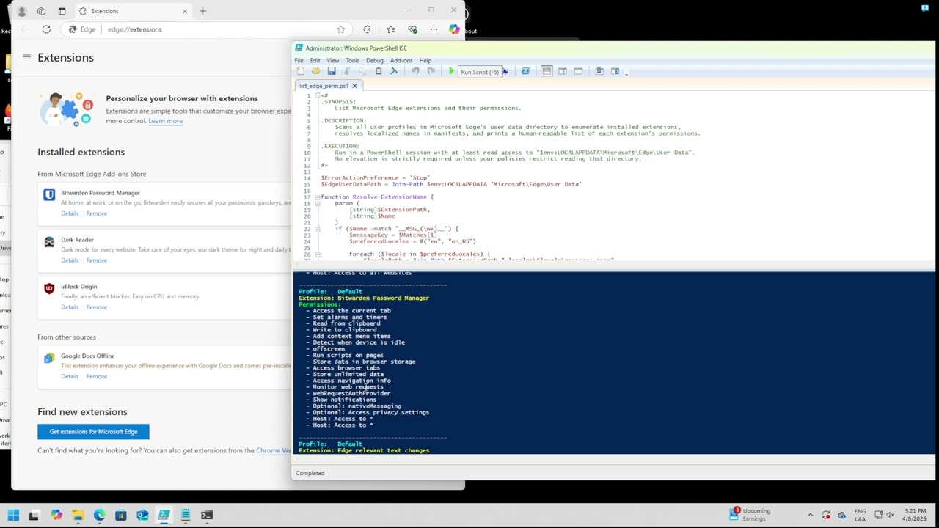Clear the console pane in ISE toolbar
This screenshot has height=528, width=939.
pos(394,71)
